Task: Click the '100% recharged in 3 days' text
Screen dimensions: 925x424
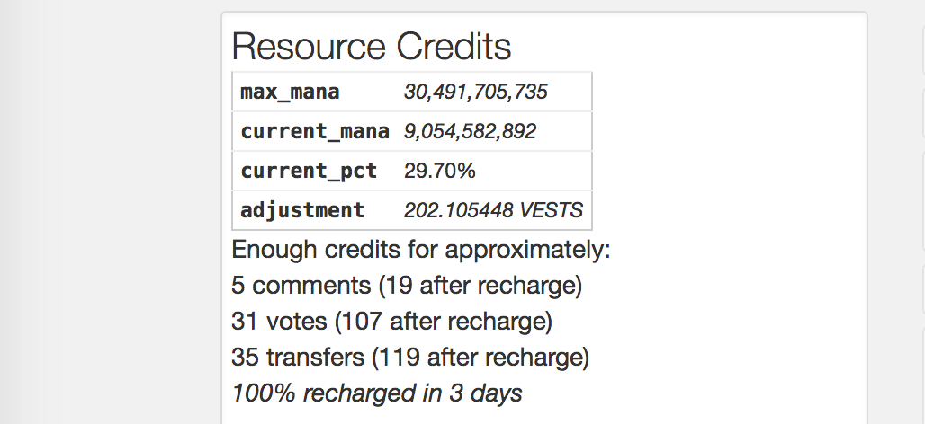Action: (376, 393)
